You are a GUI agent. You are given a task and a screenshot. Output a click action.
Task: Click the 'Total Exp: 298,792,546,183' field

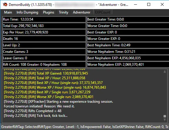tap(44, 26)
